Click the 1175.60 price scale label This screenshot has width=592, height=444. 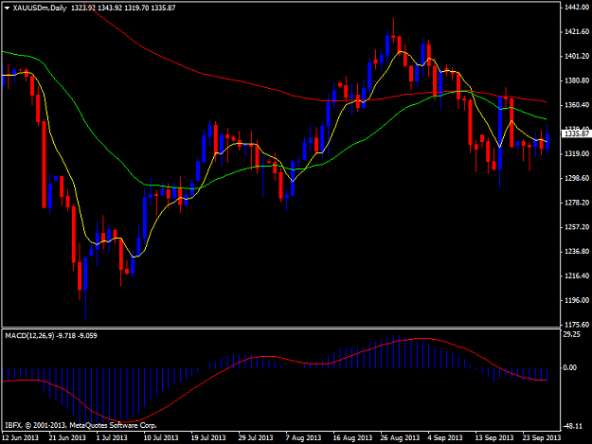(577, 325)
